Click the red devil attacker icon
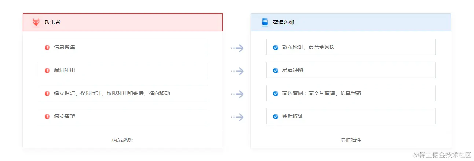 point(36,22)
